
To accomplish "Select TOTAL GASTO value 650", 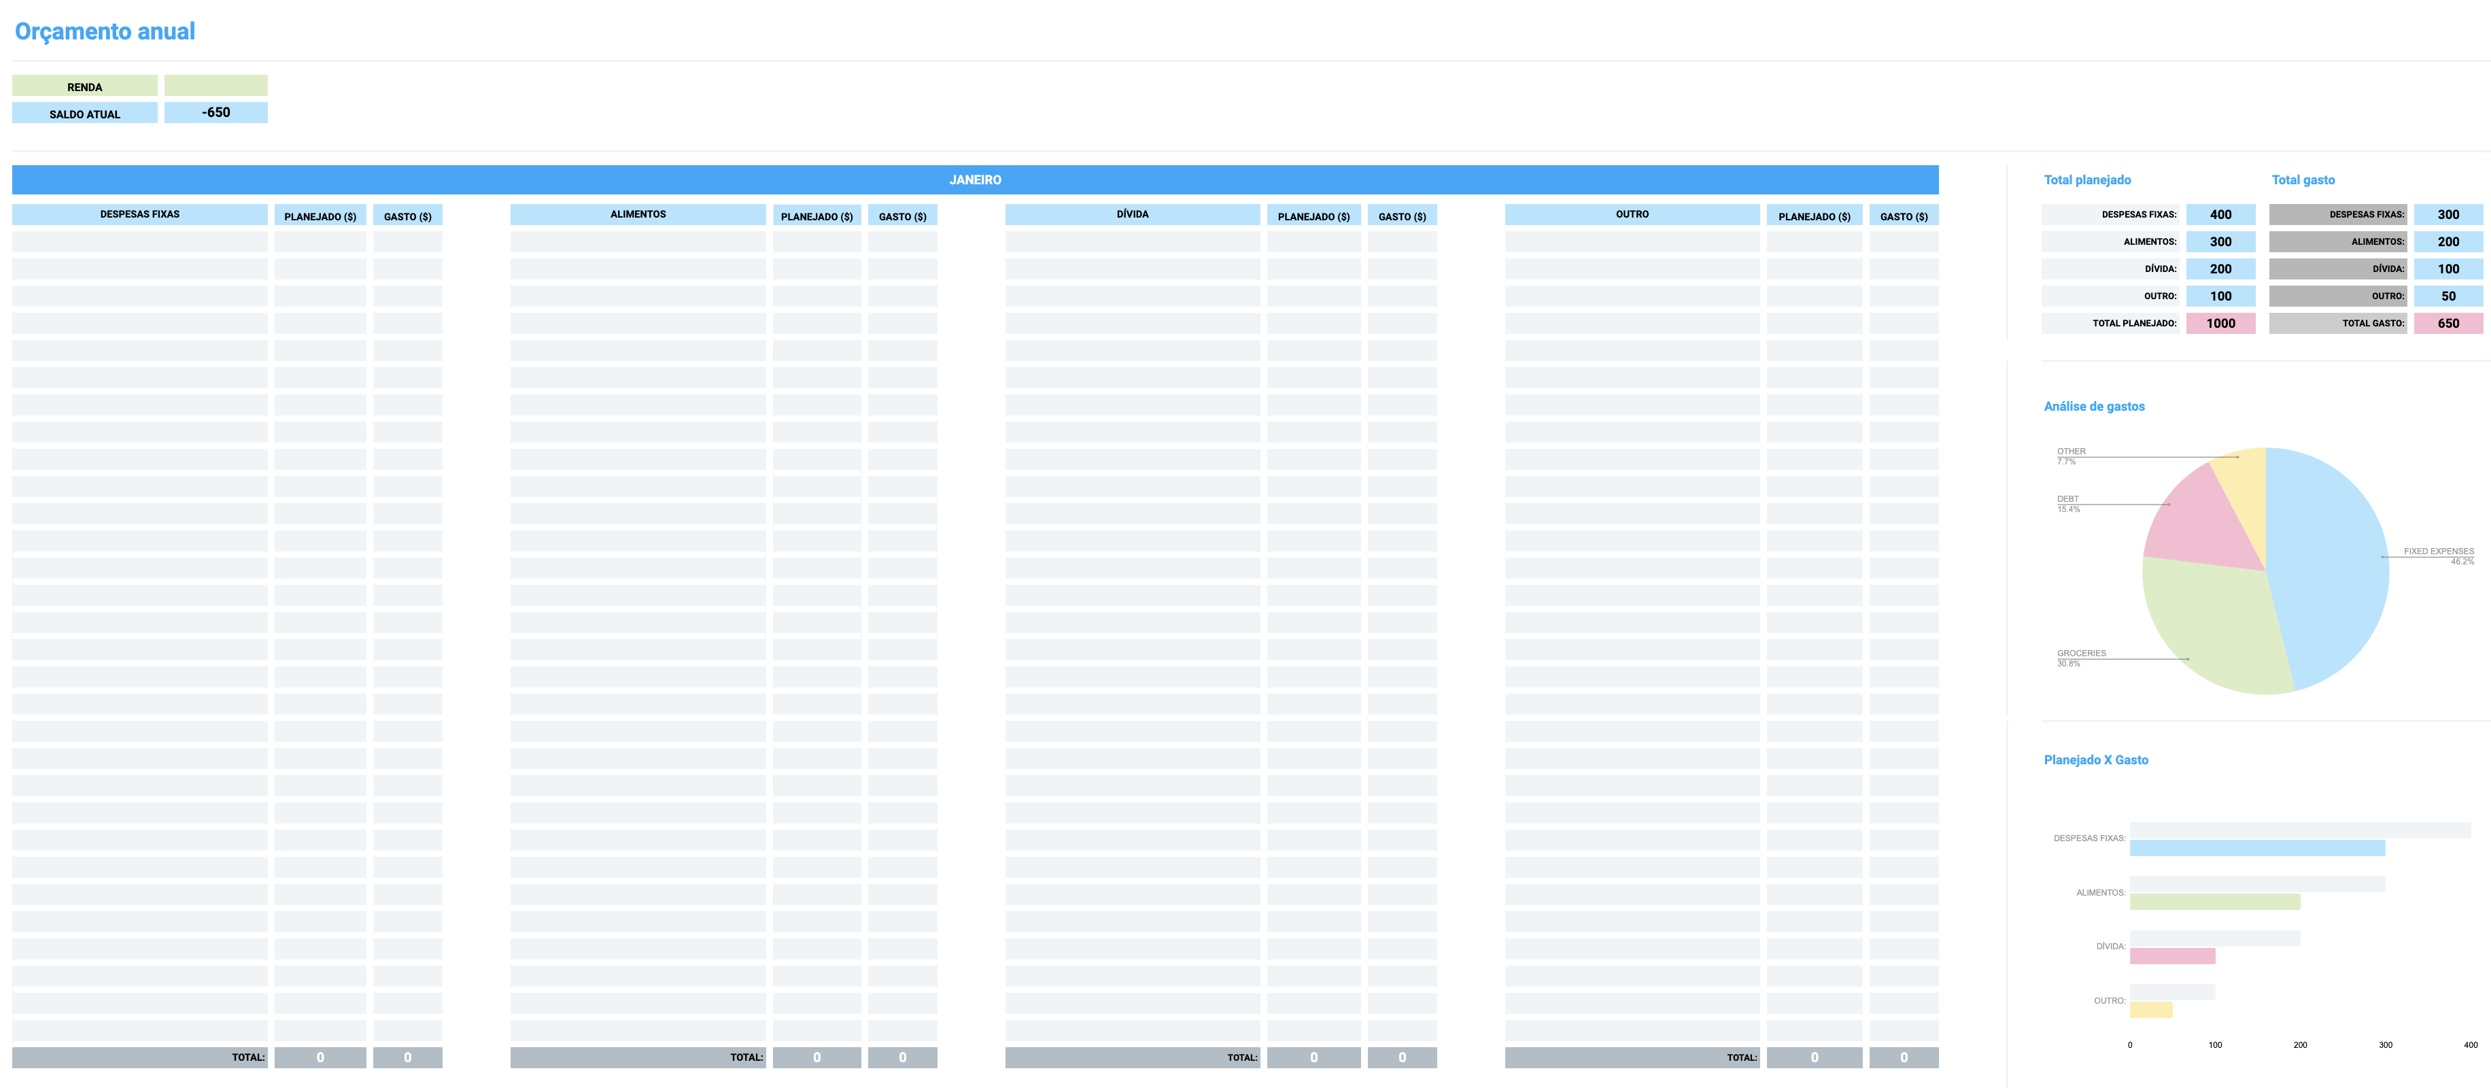I will click(x=2447, y=323).
